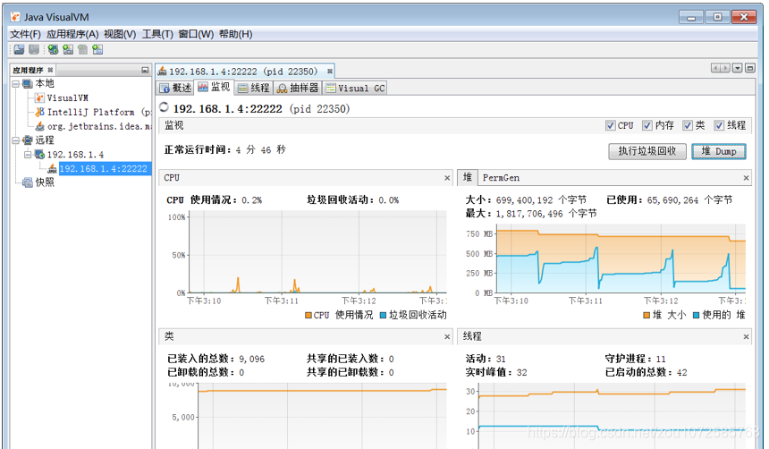Click the blue 使用的 堆 legend swatch
The height and width of the screenshot is (449, 769).
(x=696, y=316)
